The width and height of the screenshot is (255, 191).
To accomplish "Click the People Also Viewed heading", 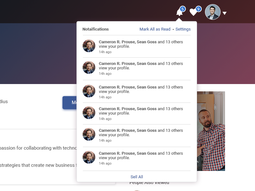I will 149,183.
